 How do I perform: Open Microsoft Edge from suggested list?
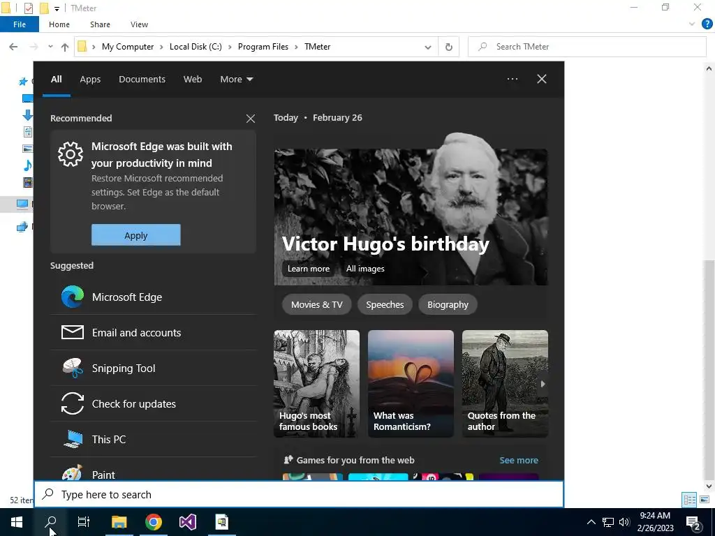tap(153, 297)
